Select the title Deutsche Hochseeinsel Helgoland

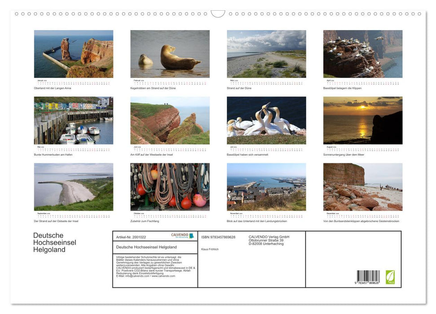(55, 242)
